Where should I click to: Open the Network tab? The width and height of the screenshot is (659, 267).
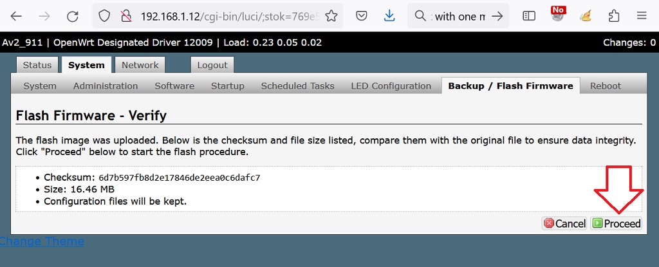click(x=140, y=65)
